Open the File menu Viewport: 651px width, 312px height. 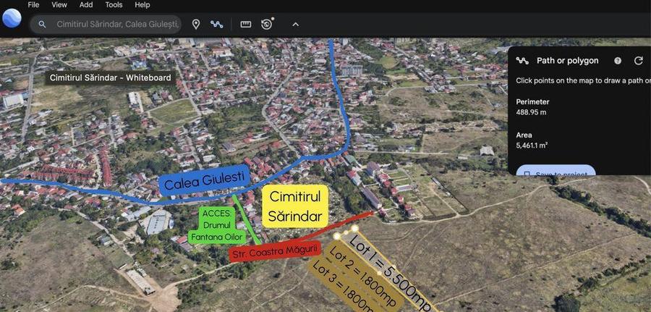[x=33, y=5]
